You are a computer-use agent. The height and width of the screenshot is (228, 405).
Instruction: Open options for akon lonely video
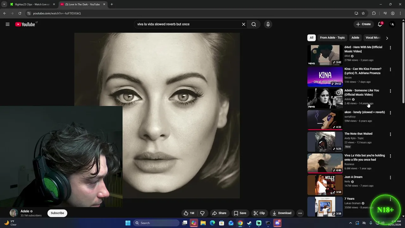(x=390, y=113)
